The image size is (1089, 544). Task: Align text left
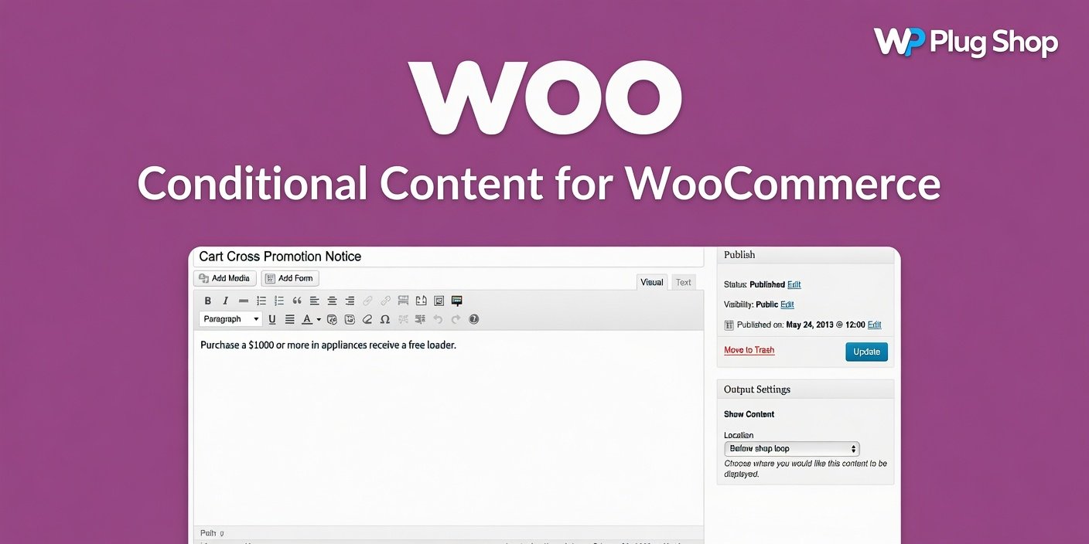315,301
